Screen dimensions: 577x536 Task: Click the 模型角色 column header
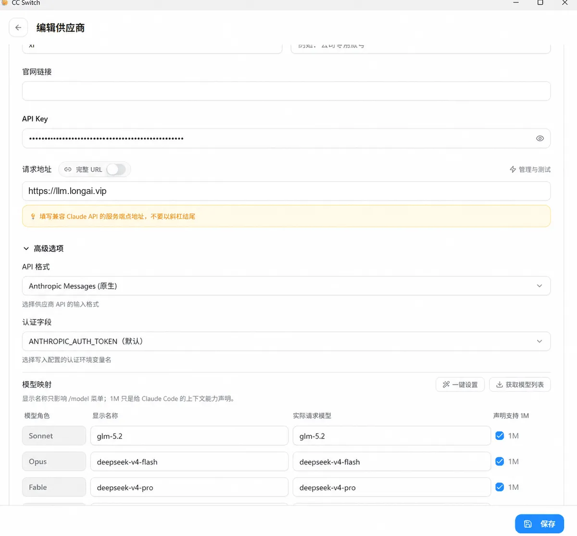coord(37,415)
